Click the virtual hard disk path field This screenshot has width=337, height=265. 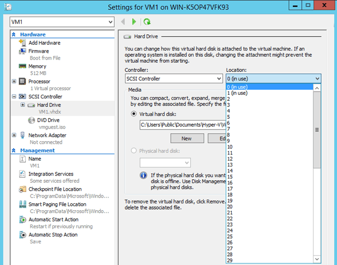pyautogui.click(x=182, y=125)
